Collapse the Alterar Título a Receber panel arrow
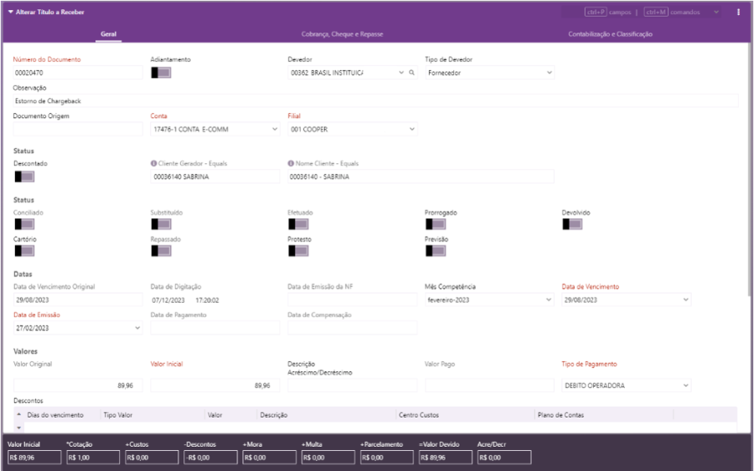754x471 pixels. coord(11,12)
